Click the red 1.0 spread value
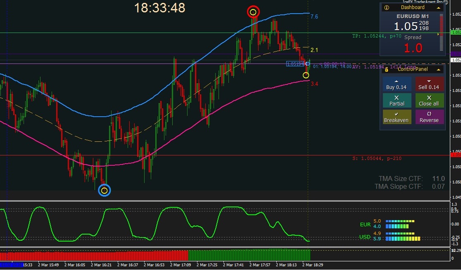461x270 pixels. tap(413, 48)
